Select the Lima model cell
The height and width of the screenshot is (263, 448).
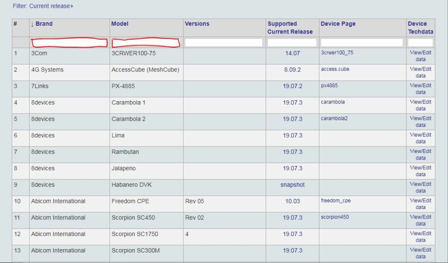pos(147,138)
